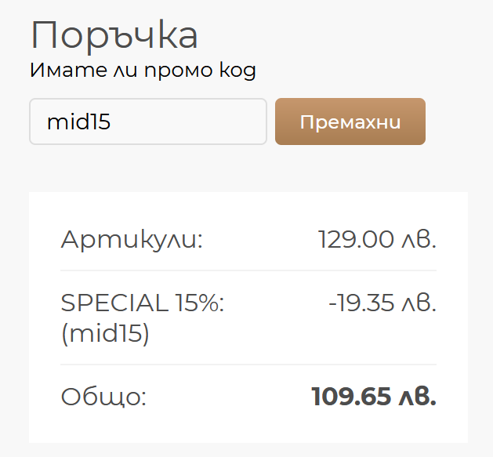Click the minus sign before 19.35

pyautogui.click(x=332, y=303)
